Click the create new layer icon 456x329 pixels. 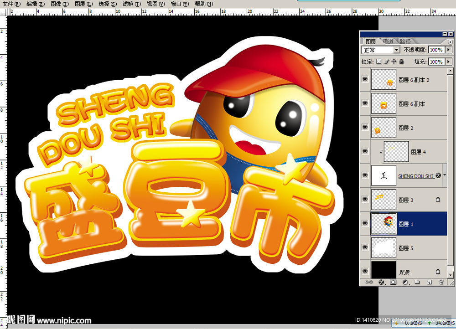click(429, 283)
